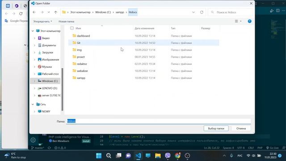Screen dimensions: 286x161
Task: Select the img folder
Action: tap(143, 50)
